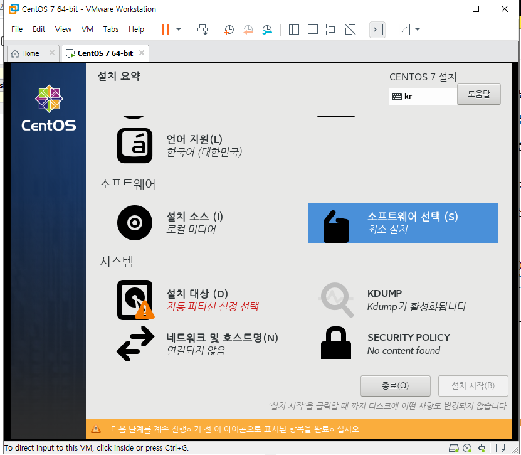Open the View menu
Image resolution: width=521 pixels, height=455 pixels.
coord(63,29)
